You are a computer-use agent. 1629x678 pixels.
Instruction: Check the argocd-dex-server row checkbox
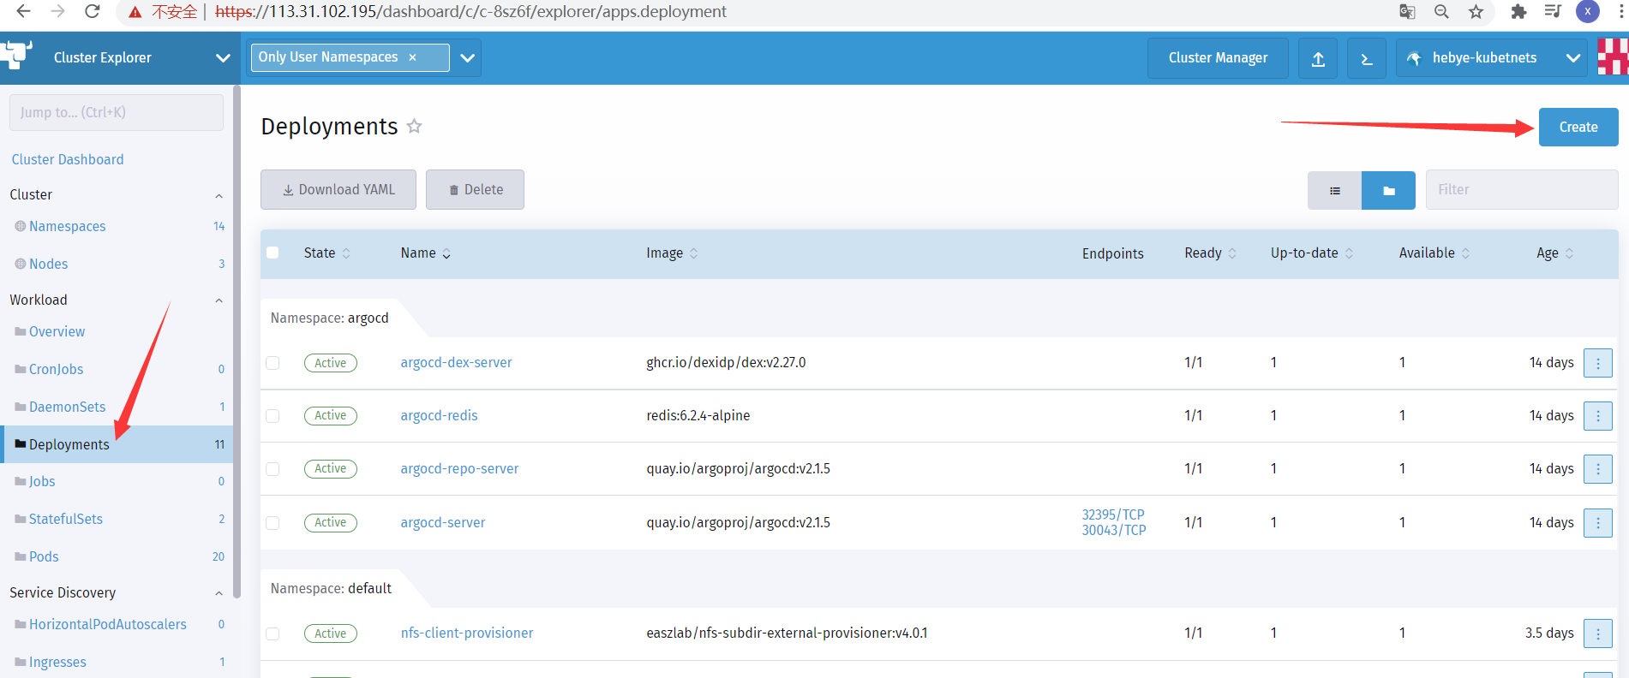pyautogui.click(x=272, y=363)
